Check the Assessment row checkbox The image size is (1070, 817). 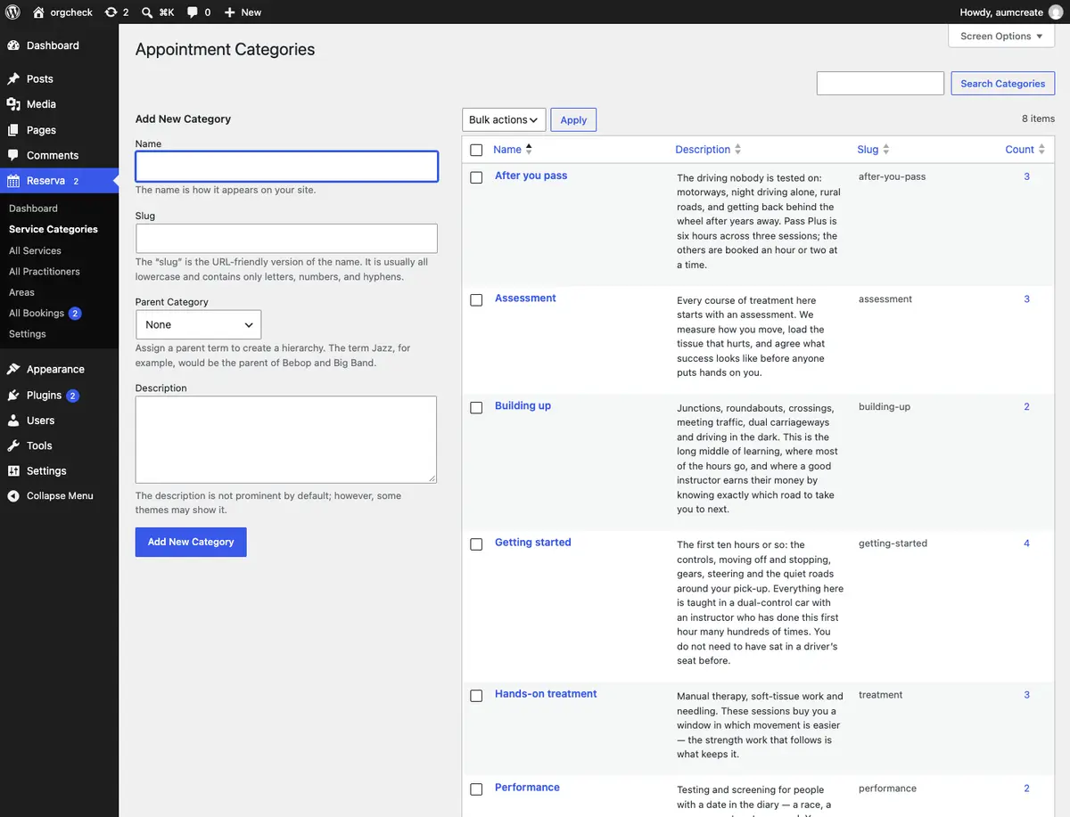[x=476, y=300]
